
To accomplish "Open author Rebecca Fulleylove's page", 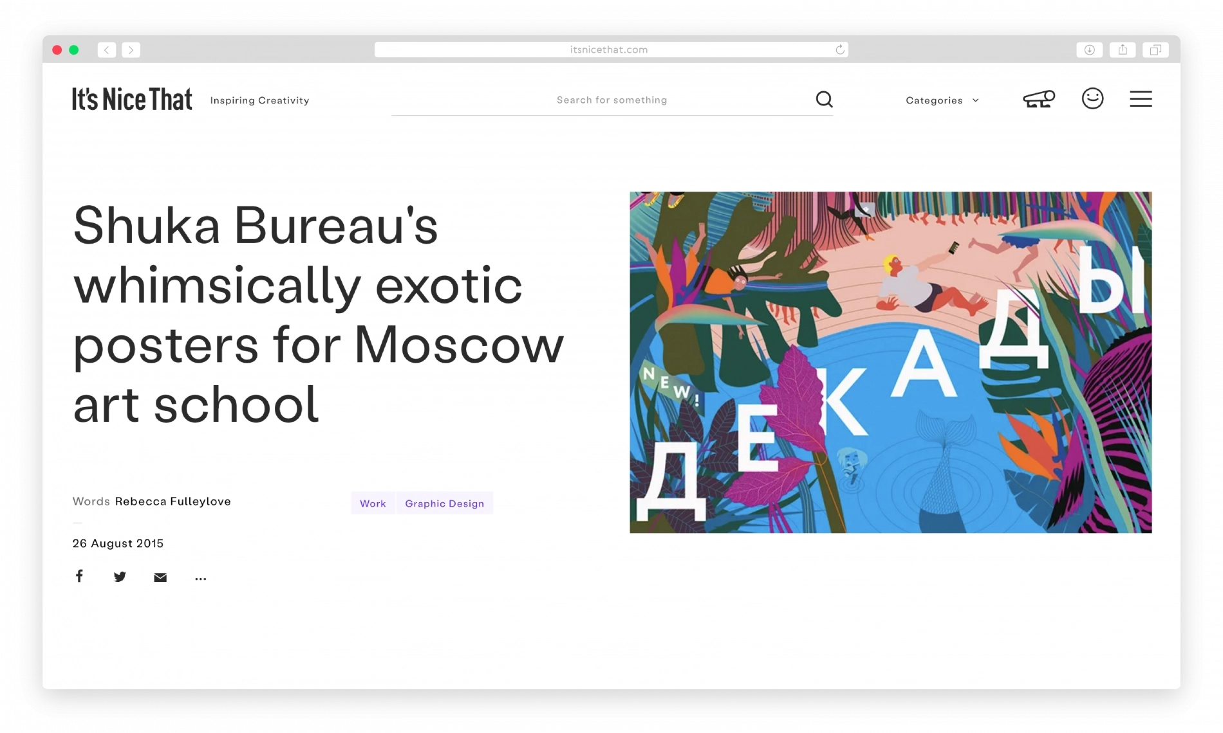I will tap(173, 502).
